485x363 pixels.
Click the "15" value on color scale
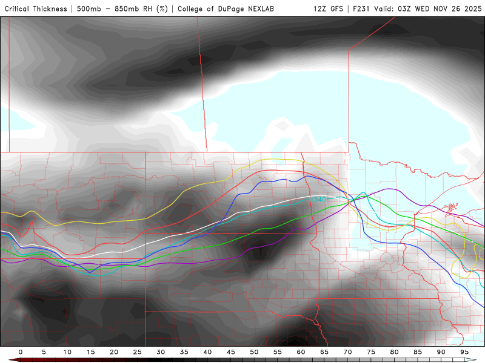click(x=90, y=352)
